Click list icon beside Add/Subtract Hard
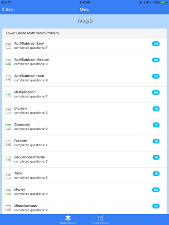 (x=8, y=78)
